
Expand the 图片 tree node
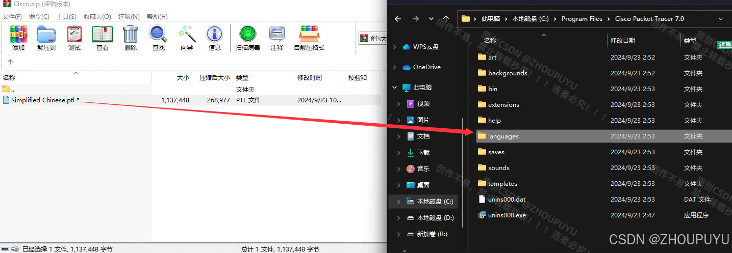[x=399, y=120]
